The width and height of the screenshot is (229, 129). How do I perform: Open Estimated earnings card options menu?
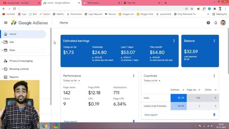174,41
